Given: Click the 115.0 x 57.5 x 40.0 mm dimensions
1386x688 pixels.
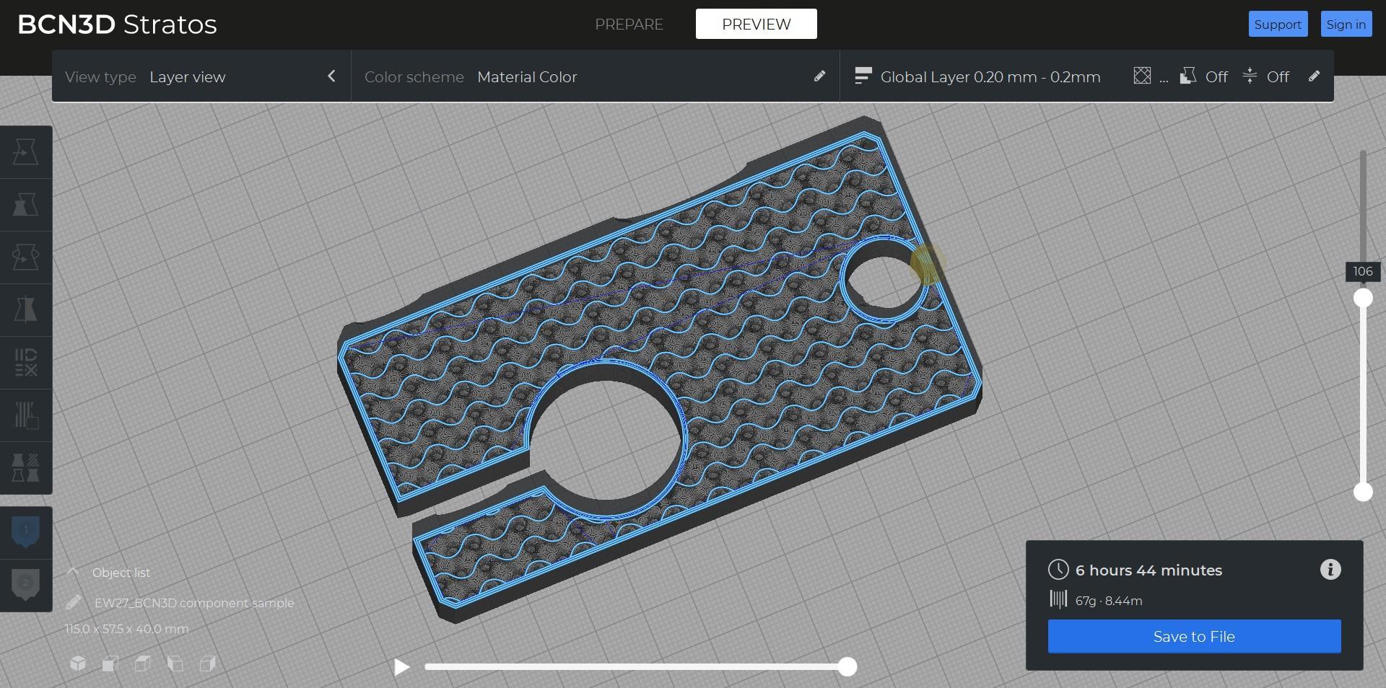Looking at the screenshot, I should [127, 629].
